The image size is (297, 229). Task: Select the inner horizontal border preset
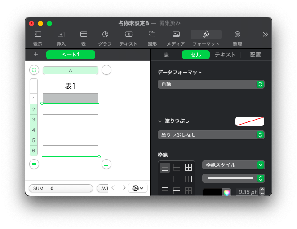tap(177, 190)
